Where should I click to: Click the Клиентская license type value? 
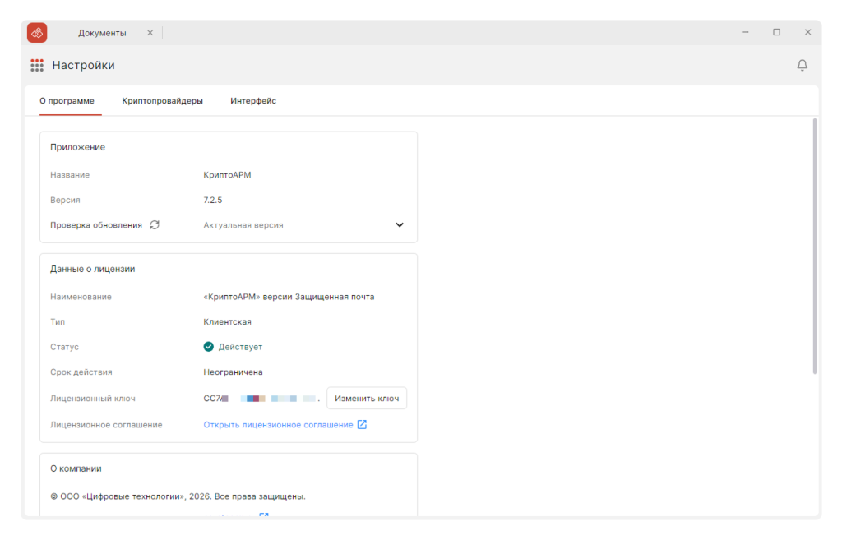[x=227, y=322]
